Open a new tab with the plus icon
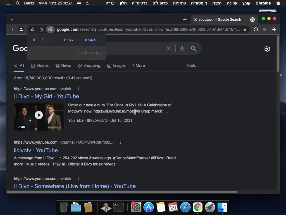The image size is (286, 215). point(185,20)
